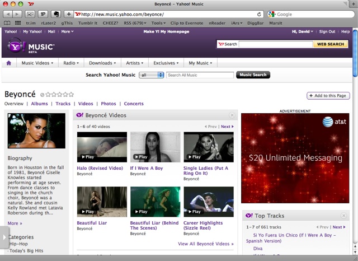Open the bookmarks book icon
The height and width of the screenshot is (261, 358).
[x=7, y=23]
